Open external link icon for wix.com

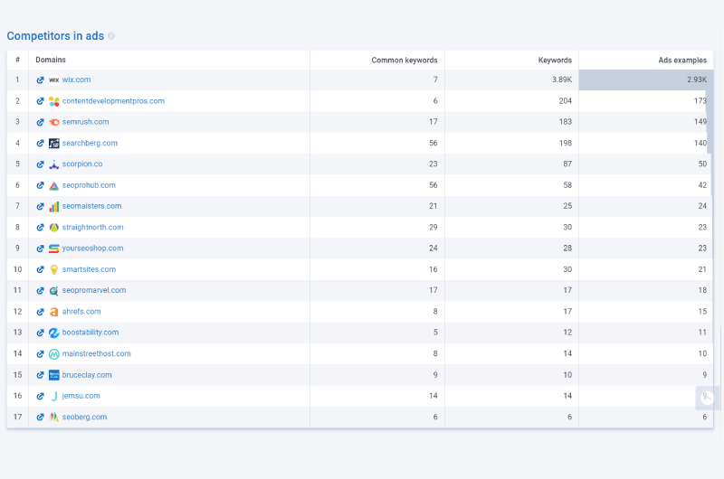pyautogui.click(x=40, y=80)
